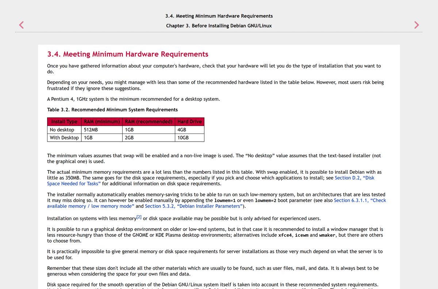The image size is (438, 289).
Task: Go to next page arrow
Action: 416,25
